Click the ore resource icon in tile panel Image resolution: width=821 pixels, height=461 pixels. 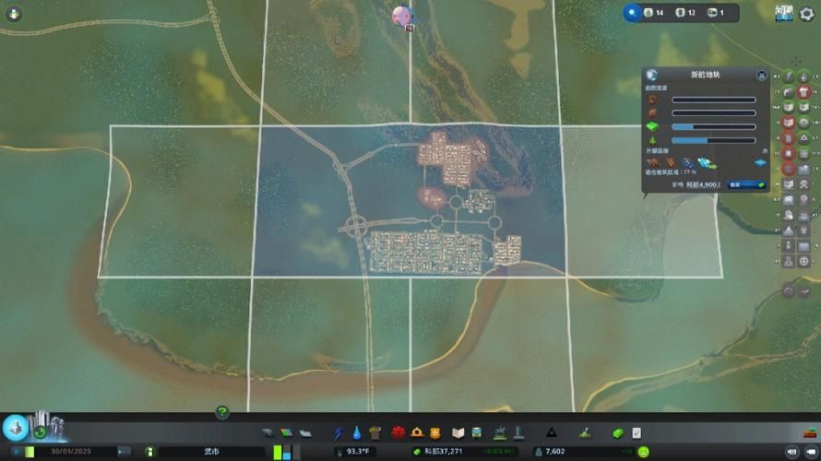pyautogui.click(x=652, y=113)
